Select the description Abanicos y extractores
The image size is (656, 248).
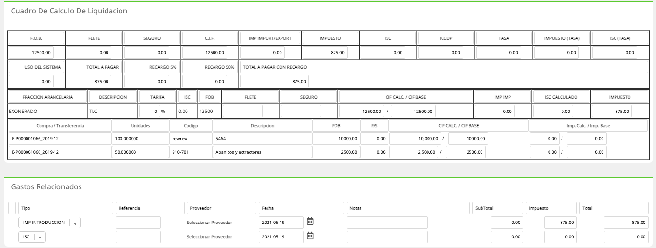coord(262,152)
